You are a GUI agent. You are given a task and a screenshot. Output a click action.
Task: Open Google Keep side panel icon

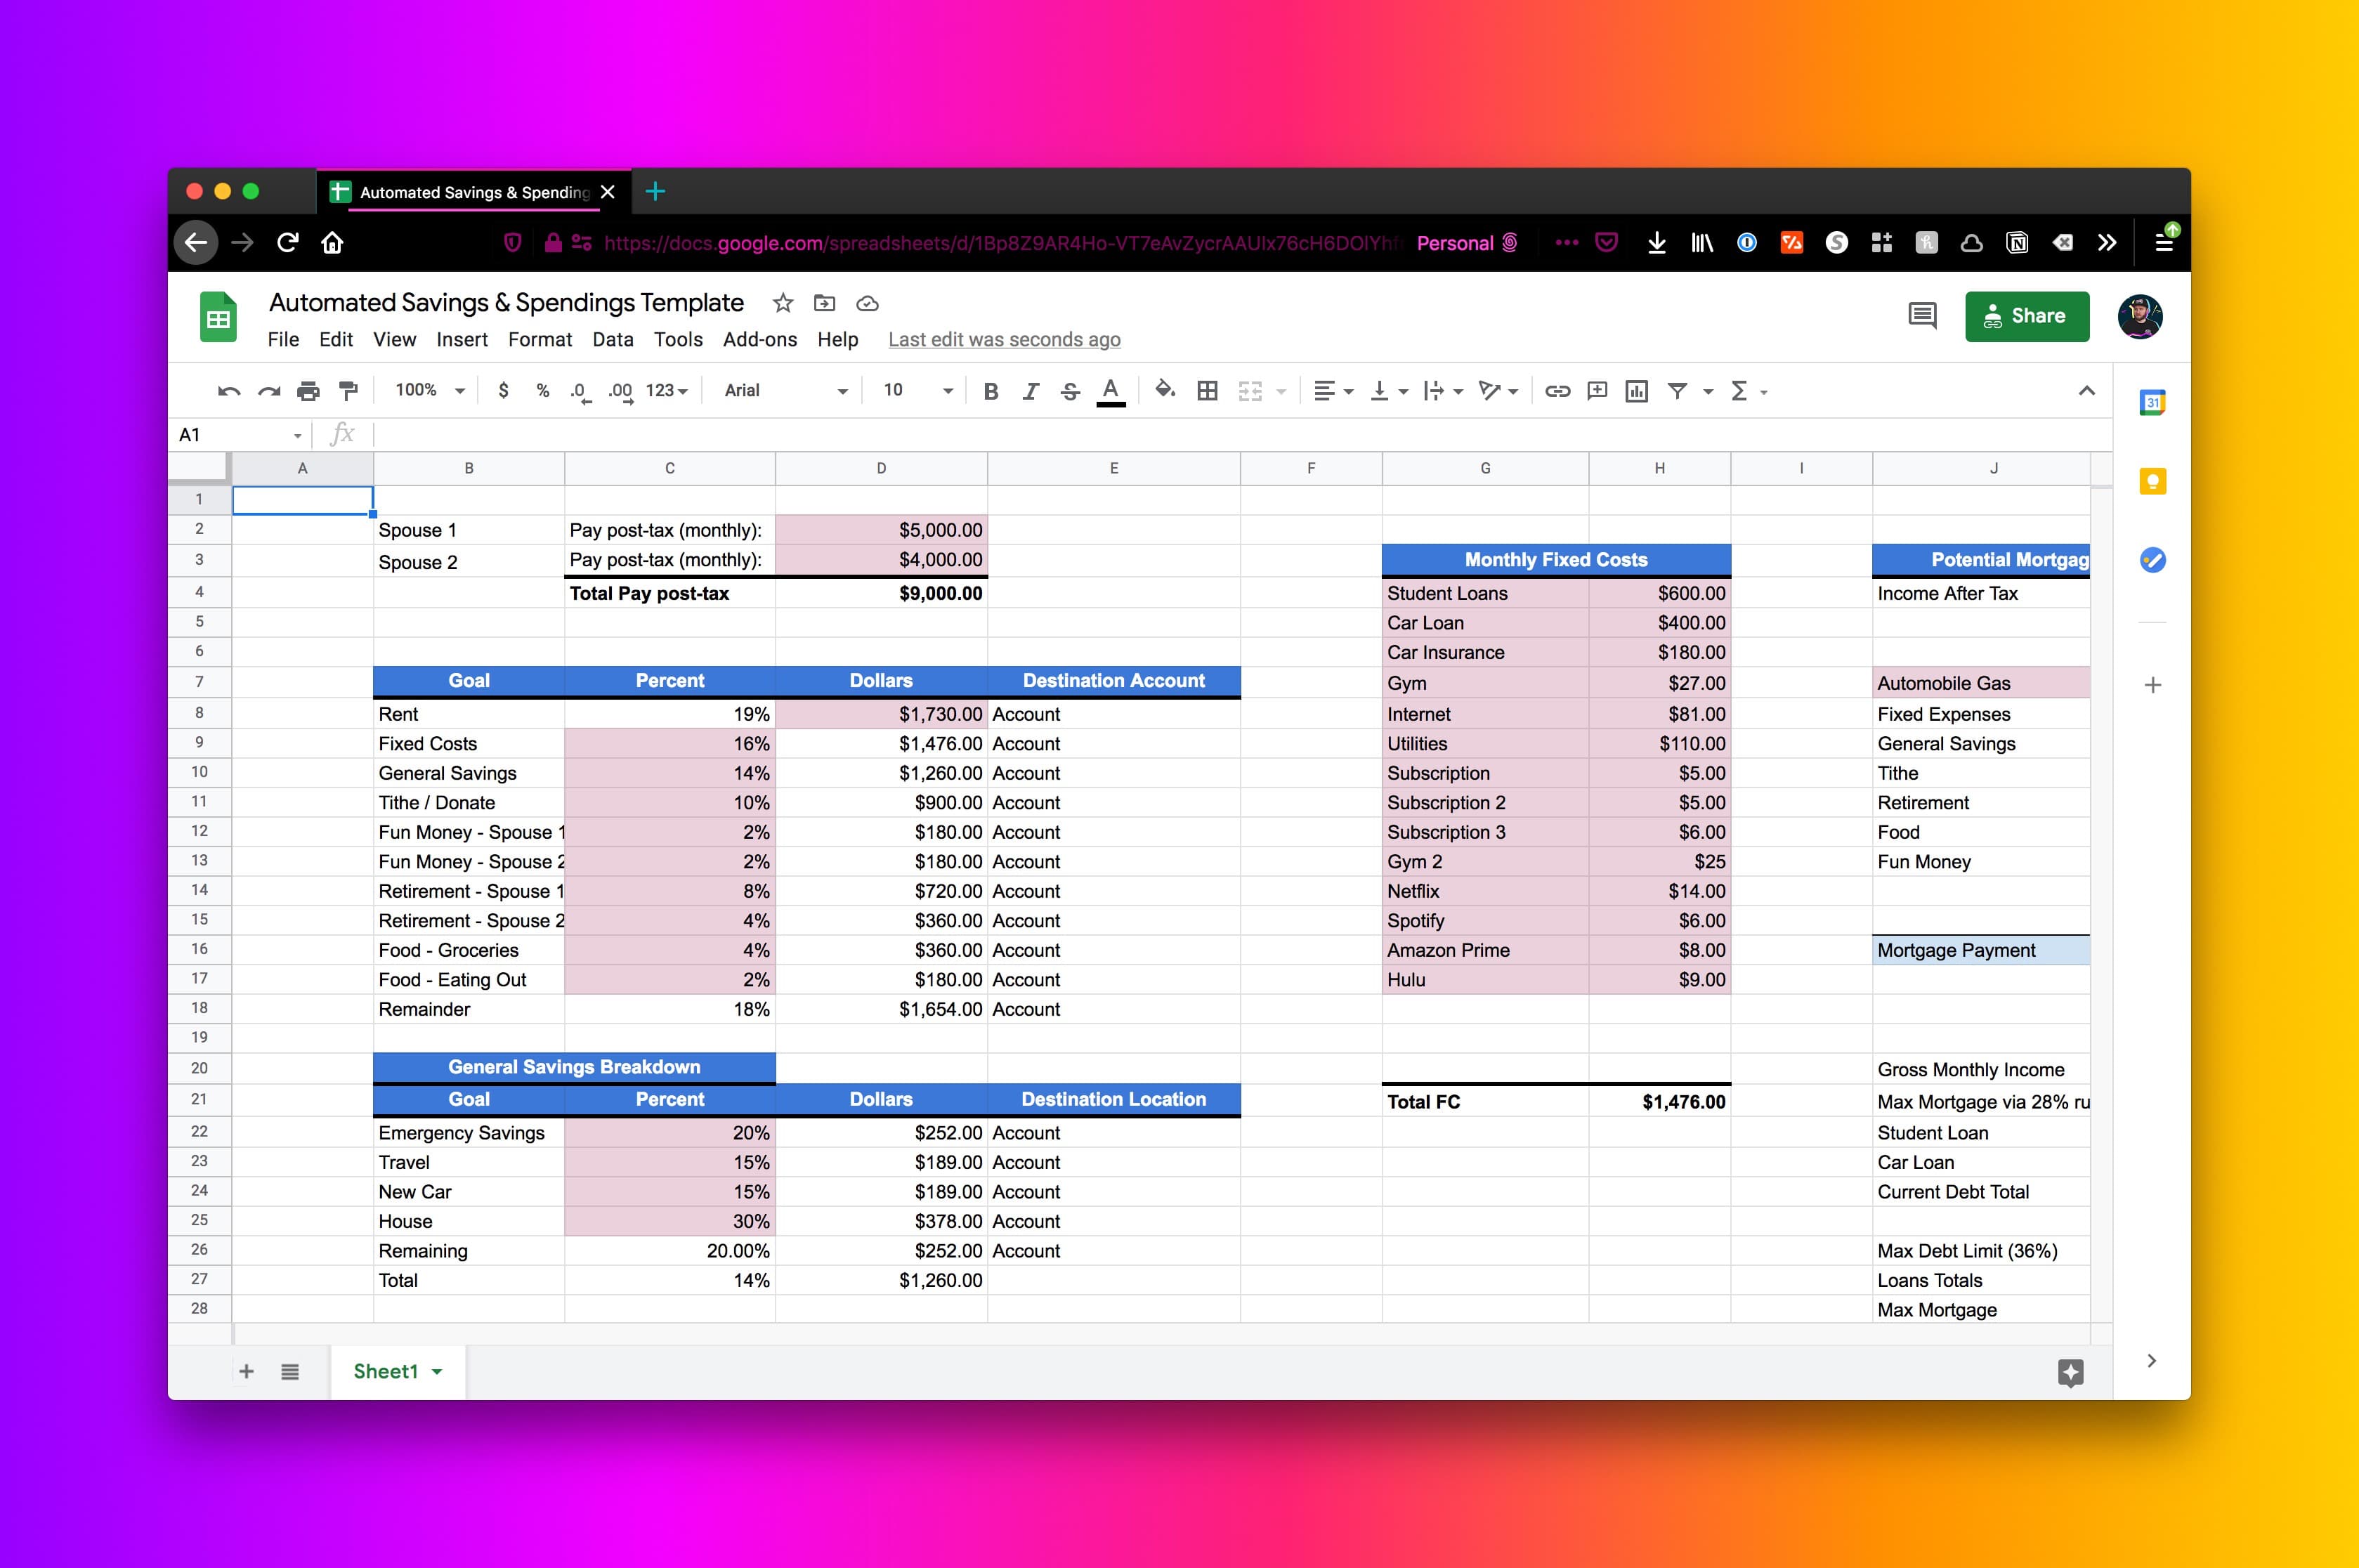tap(2152, 482)
